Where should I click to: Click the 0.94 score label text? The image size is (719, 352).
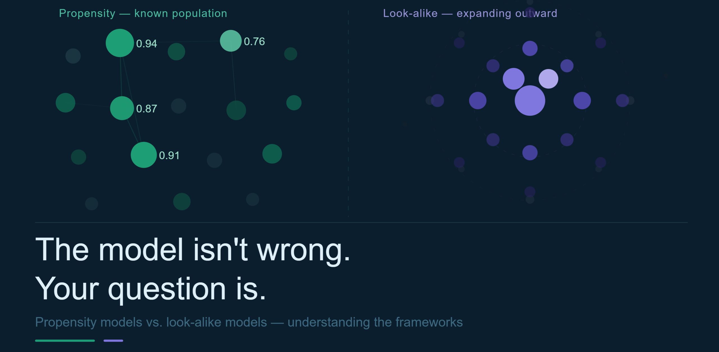coord(146,43)
